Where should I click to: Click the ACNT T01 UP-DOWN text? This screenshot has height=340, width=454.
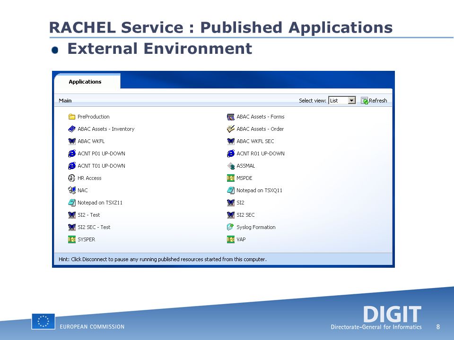click(101, 166)
